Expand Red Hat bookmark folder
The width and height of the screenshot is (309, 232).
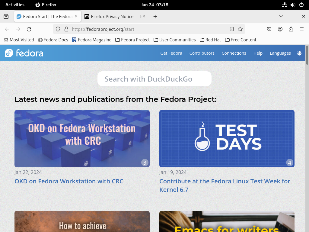coord(210,40)
